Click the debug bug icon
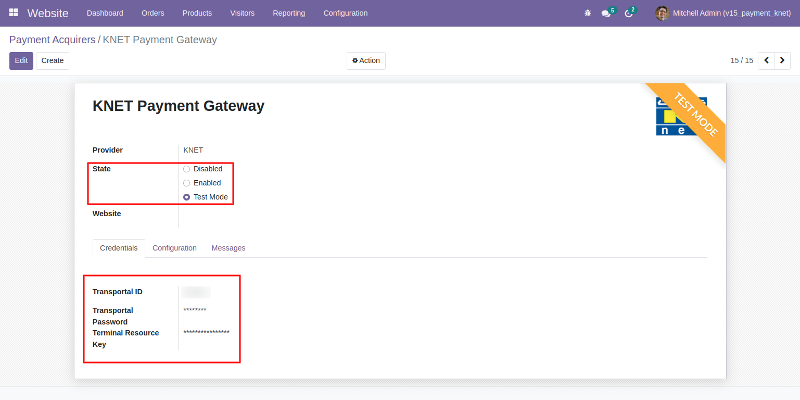This screenshot has width=800, height=400. pyautogui.click(x=588, y=13)
